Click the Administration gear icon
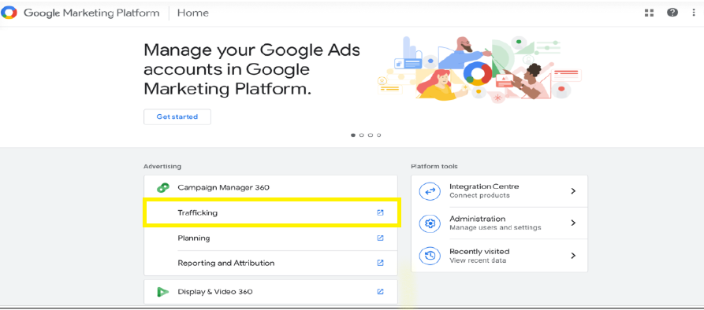Image resolution: width=704 pixels, height=310 pixels. (x=430, y=223)
